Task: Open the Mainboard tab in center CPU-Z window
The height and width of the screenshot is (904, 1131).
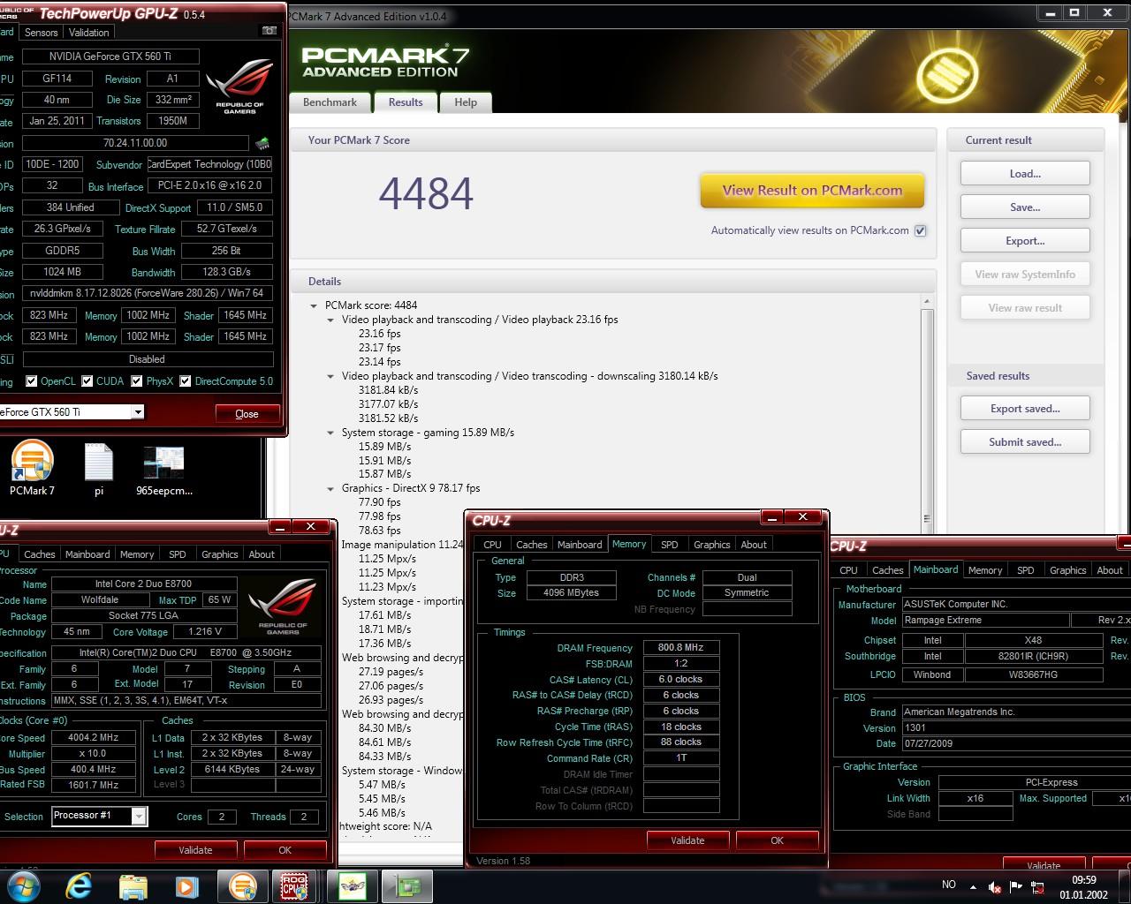Action: coord(580,545)
